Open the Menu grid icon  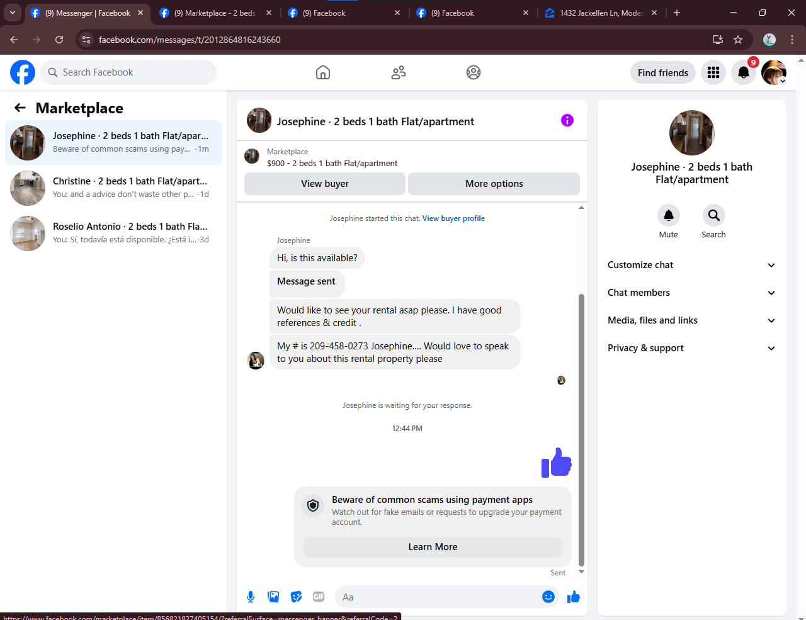[713, 72]
